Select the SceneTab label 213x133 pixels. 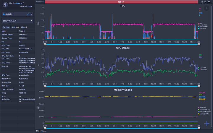40,2
